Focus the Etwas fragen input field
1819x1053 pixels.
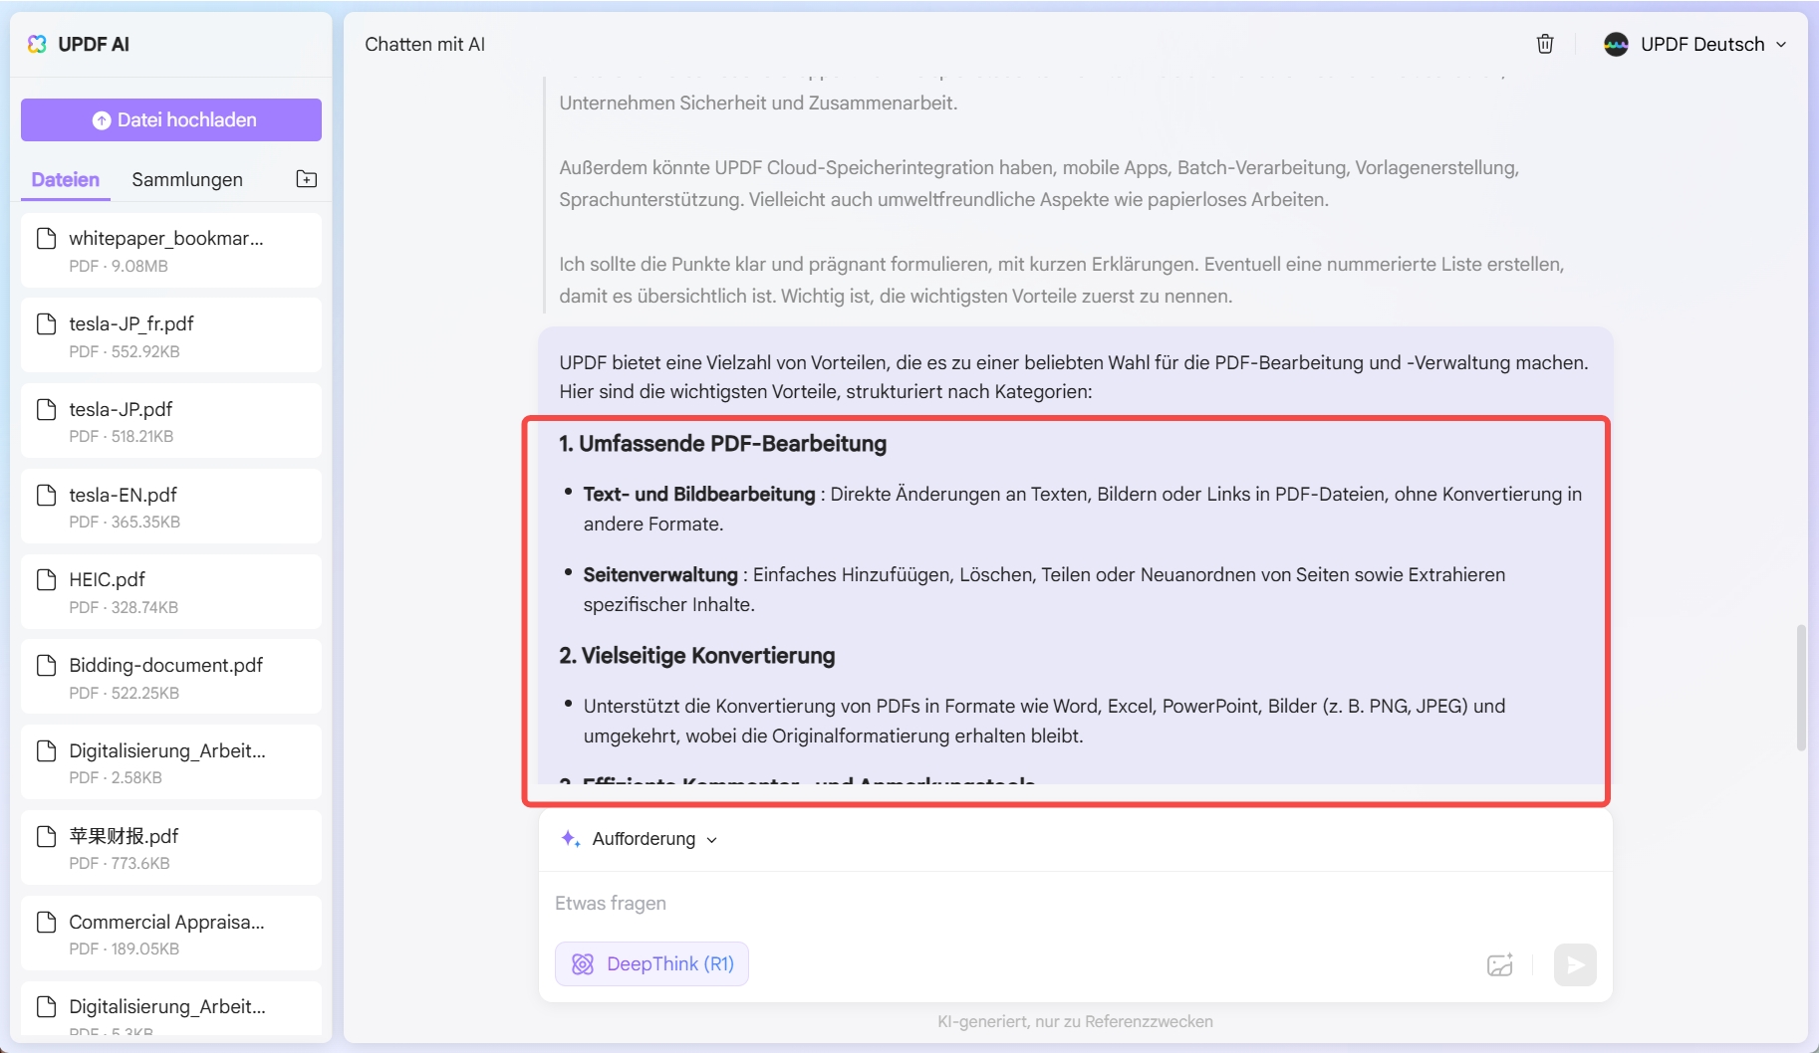pyautogui.click(x=1074, y=903)
